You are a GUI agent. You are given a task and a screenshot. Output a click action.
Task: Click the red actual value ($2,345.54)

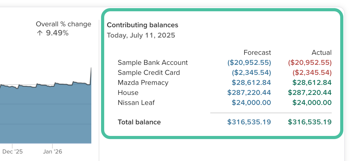tap(312, 73)
